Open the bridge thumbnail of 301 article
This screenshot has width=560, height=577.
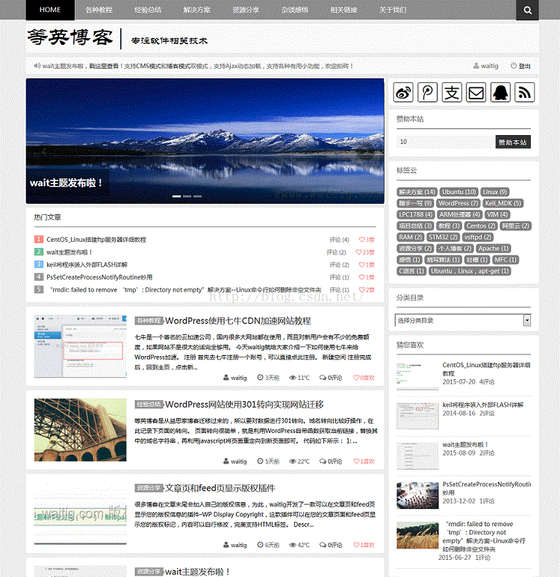[80, 430]
